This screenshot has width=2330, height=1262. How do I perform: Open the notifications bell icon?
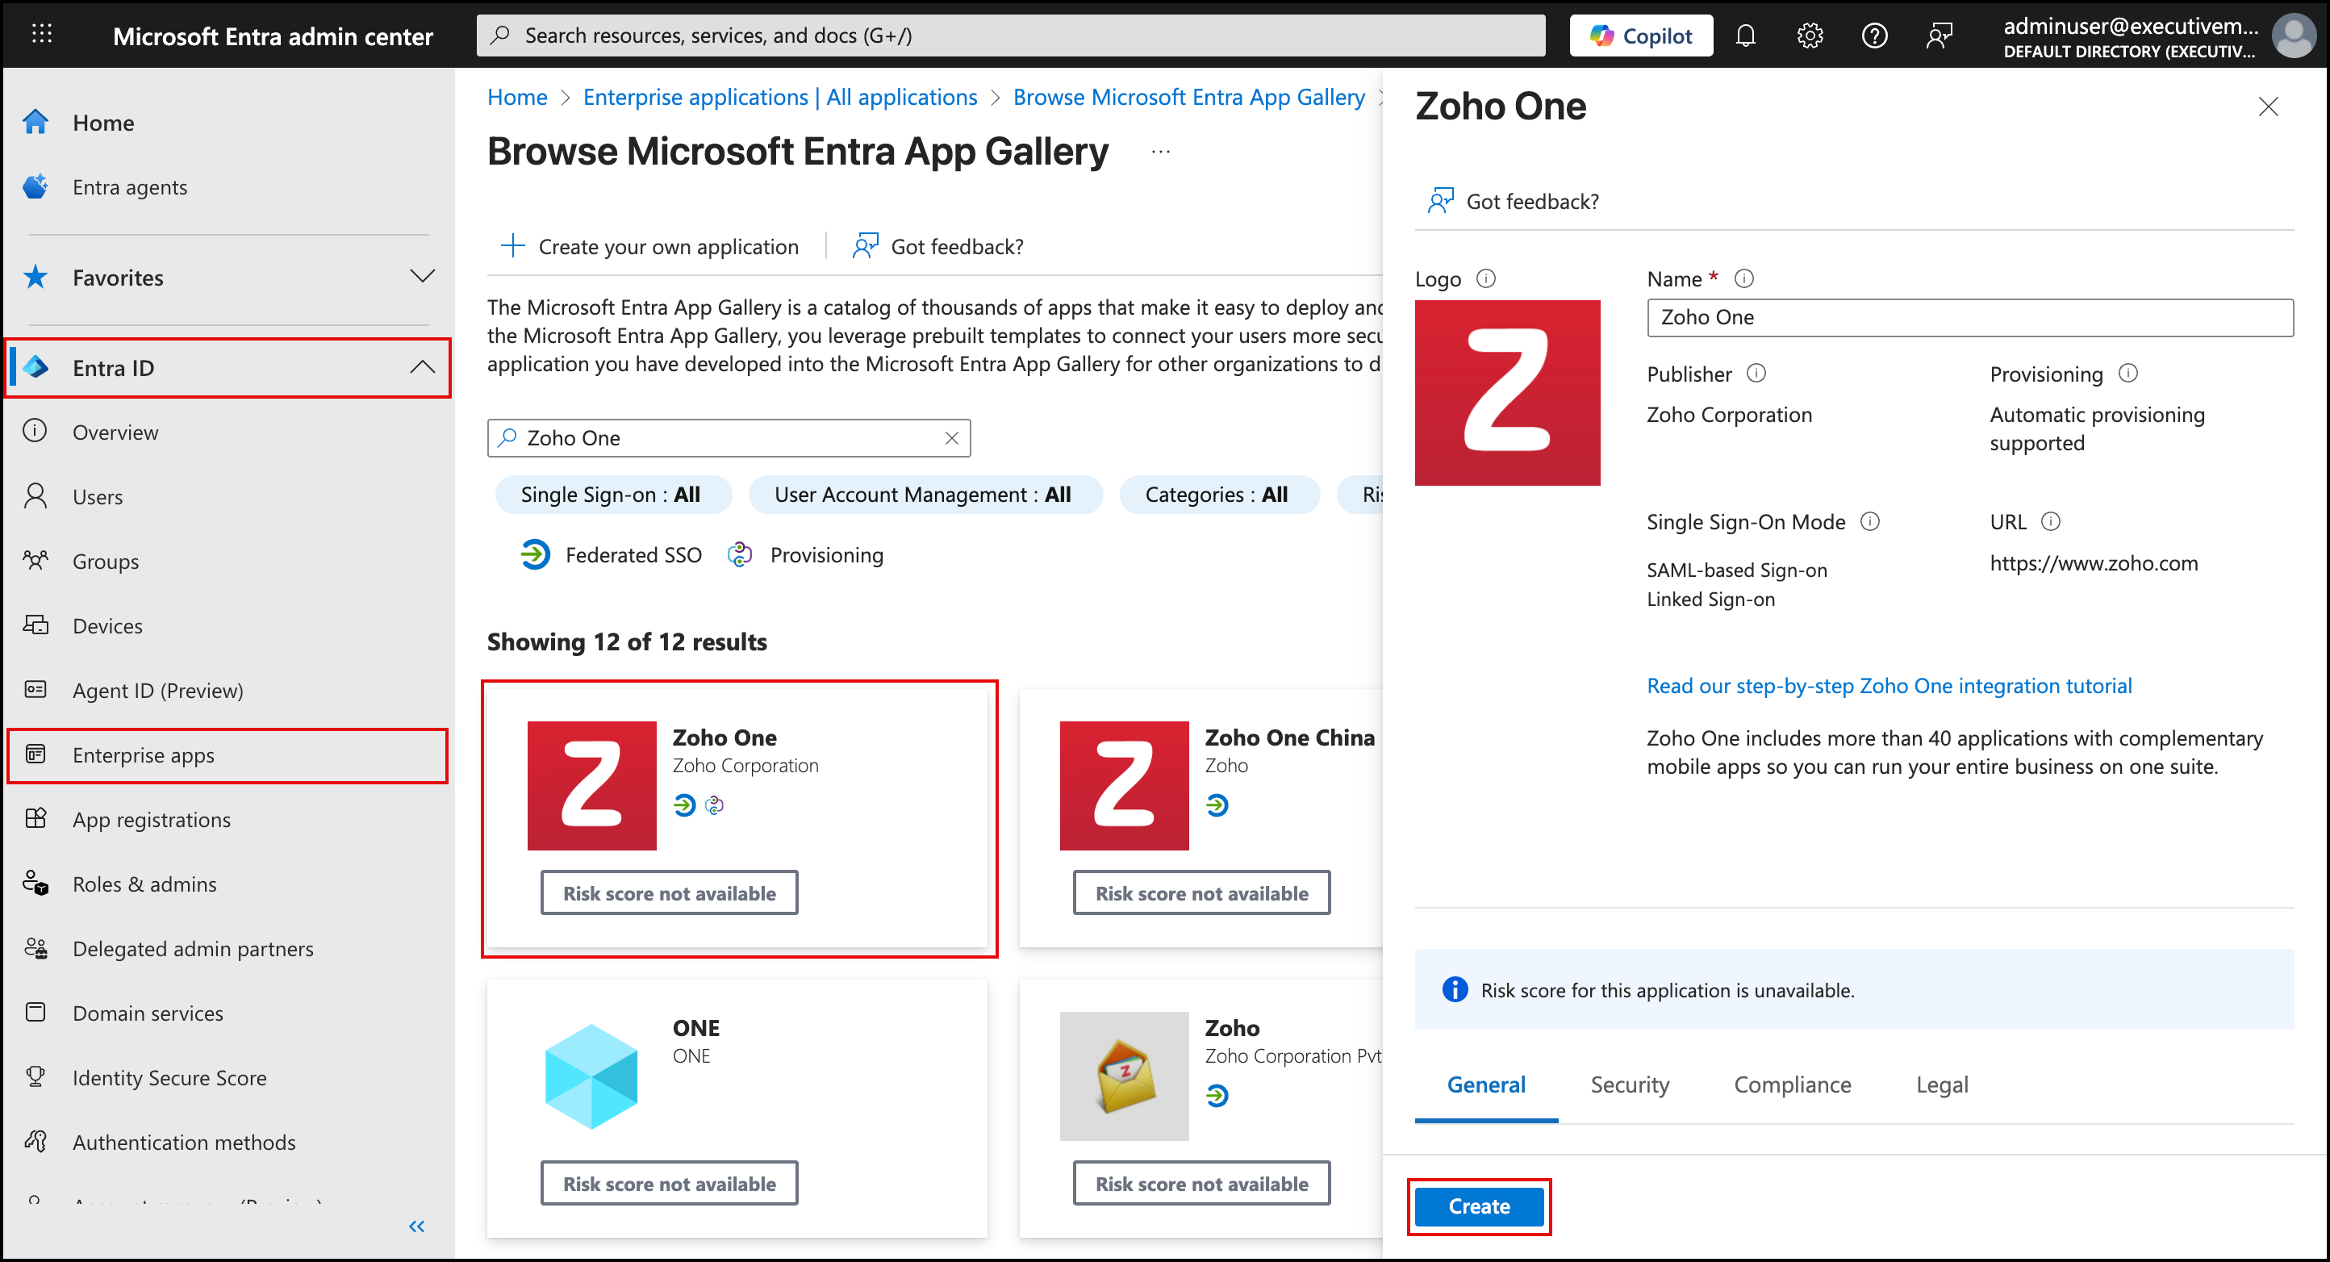[x=1745, y=36]
